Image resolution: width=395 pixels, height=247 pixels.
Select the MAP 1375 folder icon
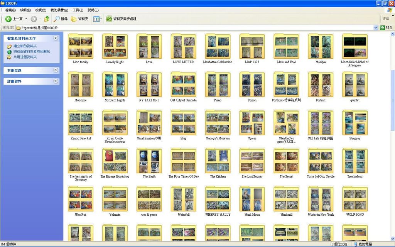click(252, 46)
